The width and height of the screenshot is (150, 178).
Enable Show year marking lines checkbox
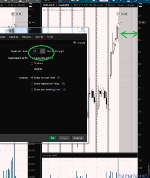(32, 90)
